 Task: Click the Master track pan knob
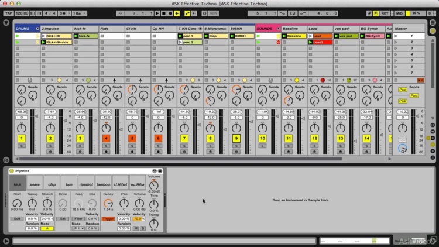point(403,128)
